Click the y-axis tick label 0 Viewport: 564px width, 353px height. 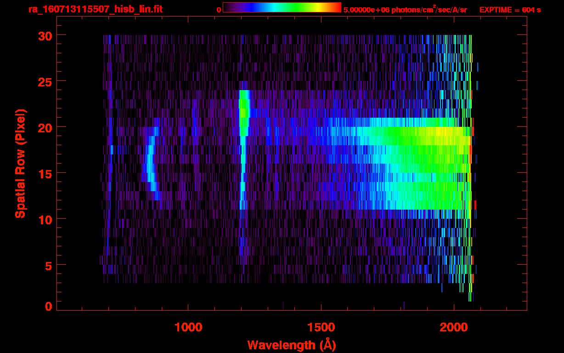[x=49, y=307]
